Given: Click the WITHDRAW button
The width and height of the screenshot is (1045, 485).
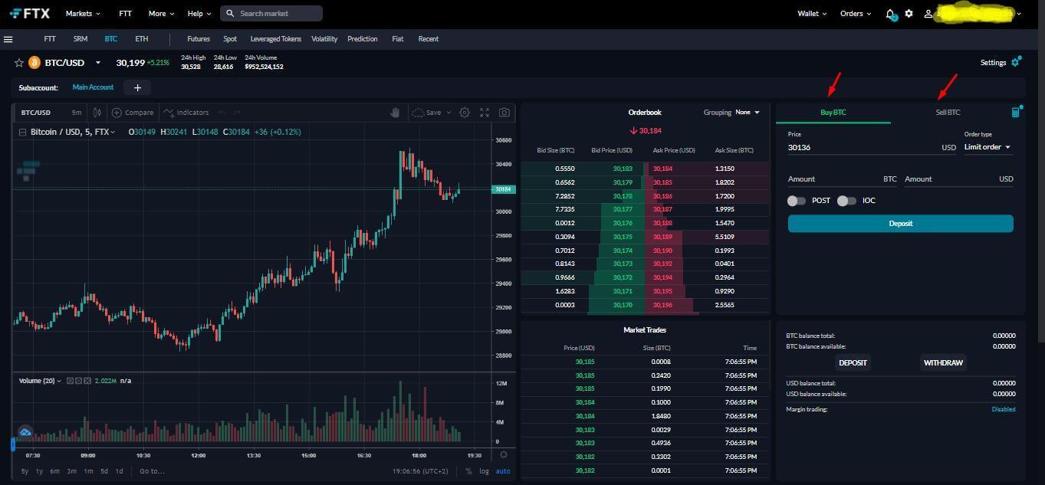Looking at the screenshot, I should coord(943,362).
